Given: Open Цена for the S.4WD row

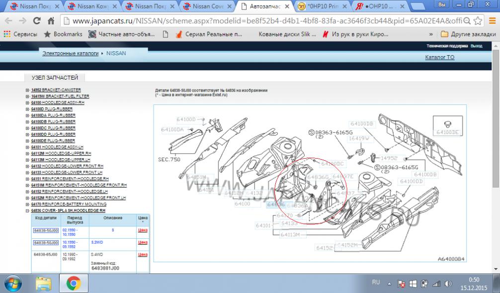Looking at the screenshot, I should [x=143, y=255].
